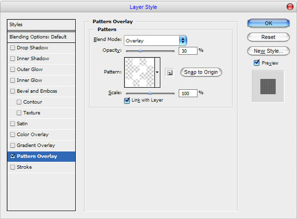Click Snap to Origin button

pyautogui.click(x=201, y=72)
